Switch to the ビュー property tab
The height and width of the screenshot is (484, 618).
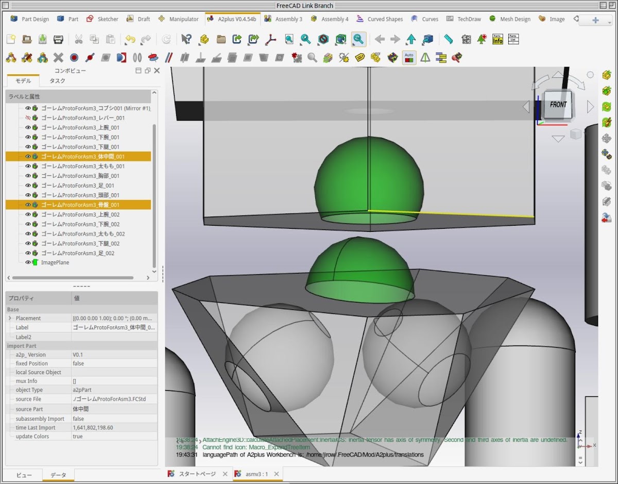pyautogui.click(x=24, y=475)
